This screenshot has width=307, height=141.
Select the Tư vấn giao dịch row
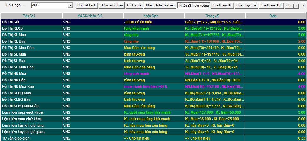(x=153, y=138)
